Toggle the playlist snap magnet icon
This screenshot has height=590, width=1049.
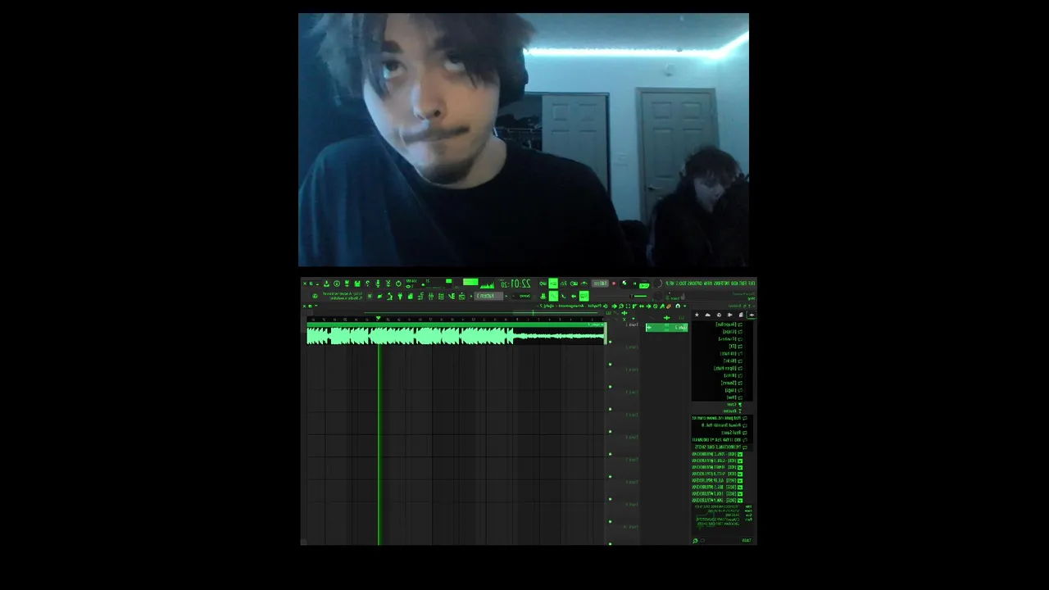click(678, 306)
